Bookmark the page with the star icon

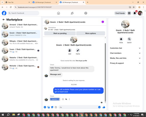[x=134, y=7]
